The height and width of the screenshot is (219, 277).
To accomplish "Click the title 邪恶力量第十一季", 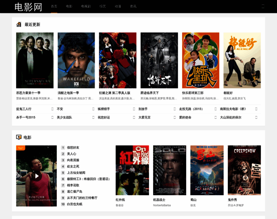I will tap(28, 93).
